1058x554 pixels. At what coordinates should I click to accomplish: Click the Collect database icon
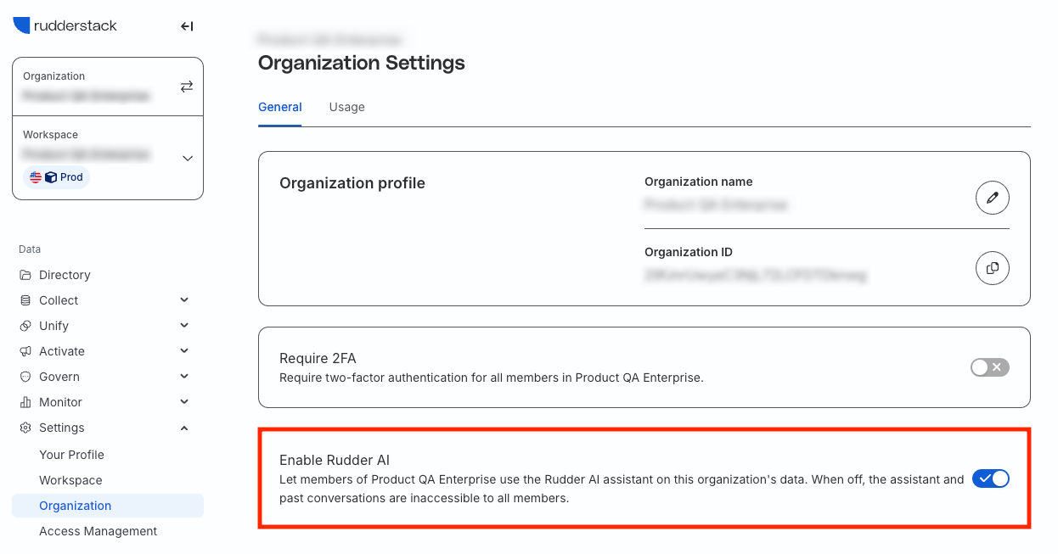25,300
